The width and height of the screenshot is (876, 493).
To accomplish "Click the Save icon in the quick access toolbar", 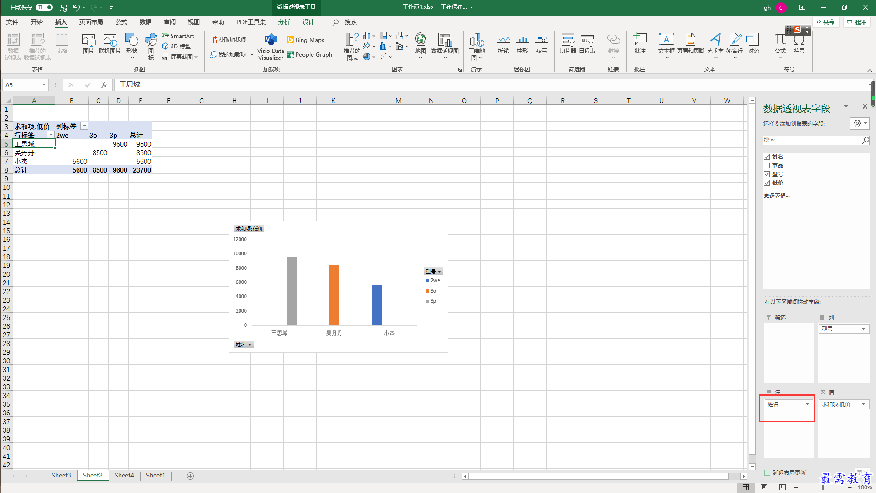I will click(63, 7).
